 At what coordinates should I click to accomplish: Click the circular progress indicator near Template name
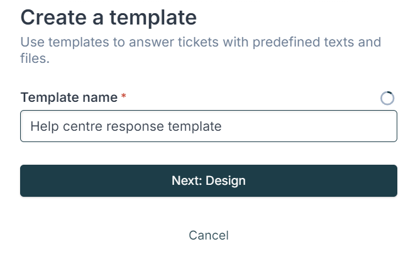click(387, 98)
